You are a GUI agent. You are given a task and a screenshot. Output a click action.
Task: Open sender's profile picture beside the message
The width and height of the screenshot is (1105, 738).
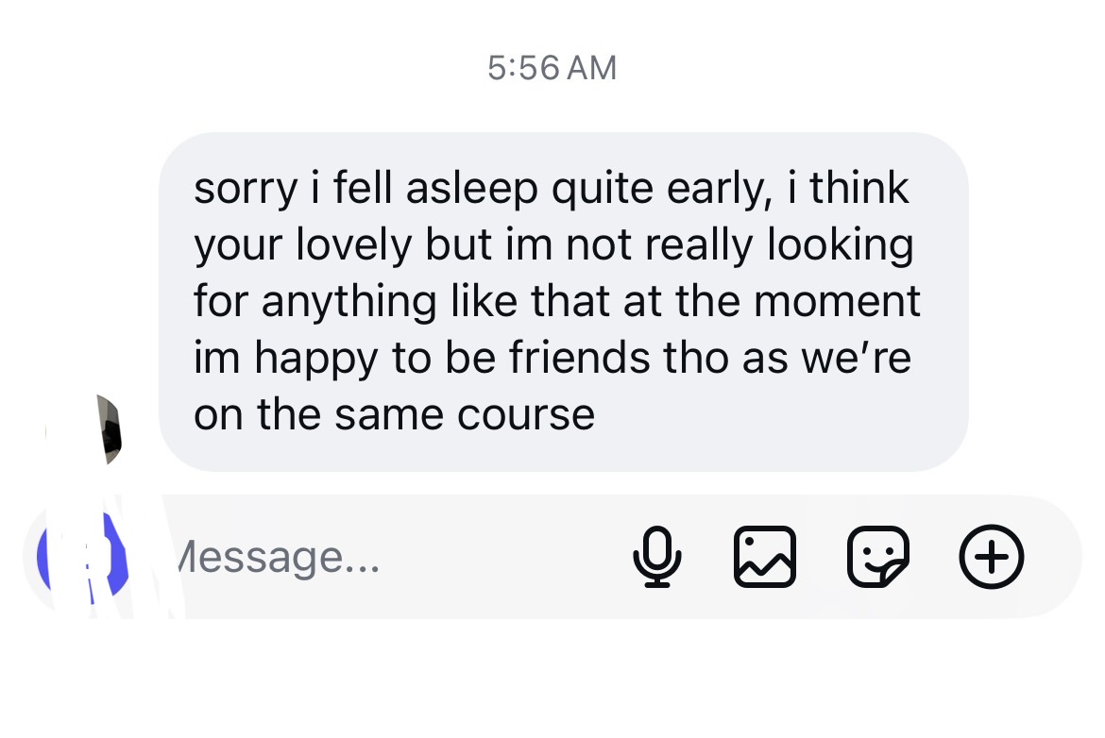coord(109,432)
